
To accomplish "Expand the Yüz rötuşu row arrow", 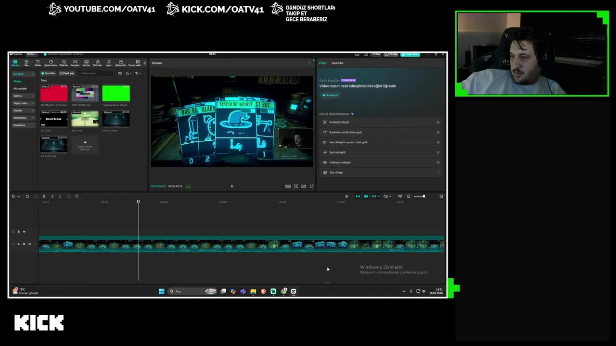I will point(438,173).
